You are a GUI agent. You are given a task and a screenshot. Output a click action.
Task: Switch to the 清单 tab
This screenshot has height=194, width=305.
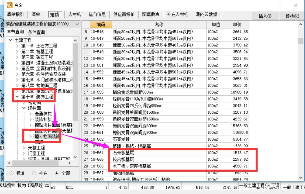click(36, 14)
